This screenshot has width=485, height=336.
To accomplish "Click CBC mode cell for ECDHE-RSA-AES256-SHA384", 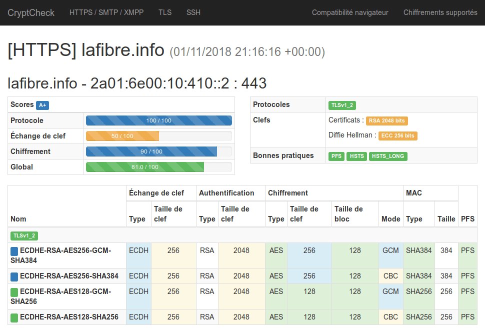I will pos(390,276).
